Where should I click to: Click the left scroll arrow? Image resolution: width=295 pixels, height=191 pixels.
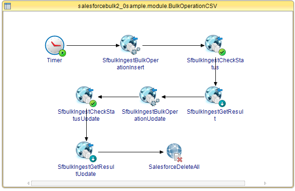pyautogui.click(x=28, y=183)
